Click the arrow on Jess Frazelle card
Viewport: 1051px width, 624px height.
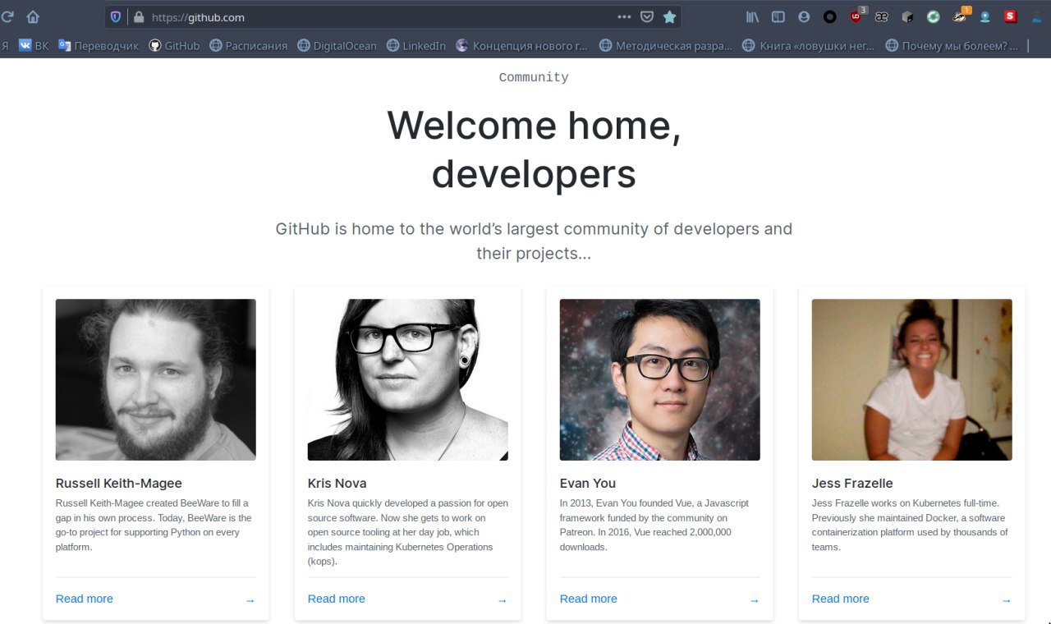click(1006, 600)
